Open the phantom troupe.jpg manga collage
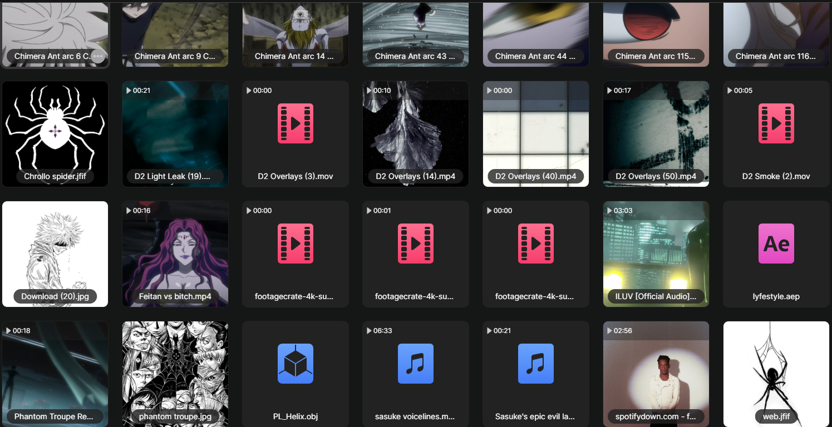832x427 pixels. click(175, 374)
